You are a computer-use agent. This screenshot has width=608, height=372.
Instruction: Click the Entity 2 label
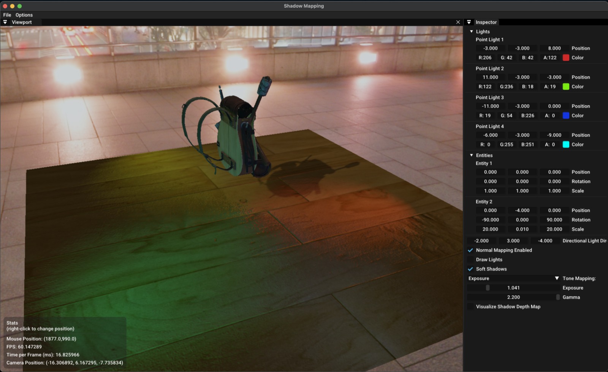[484, 202]
